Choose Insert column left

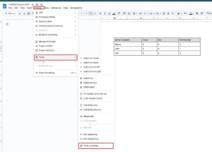tap(96, 67)
